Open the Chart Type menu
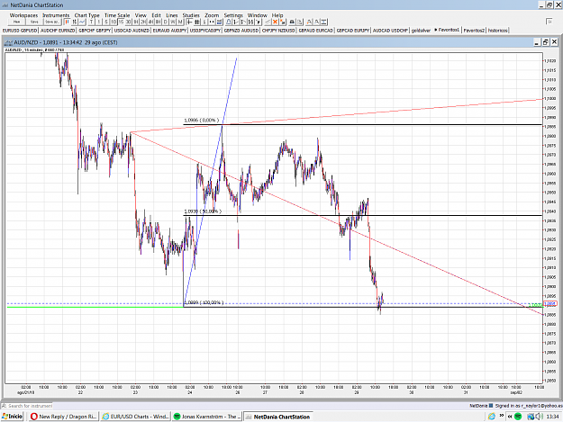Image resolution: width=563 pixels, height=422 pixels. coord(86,15)
